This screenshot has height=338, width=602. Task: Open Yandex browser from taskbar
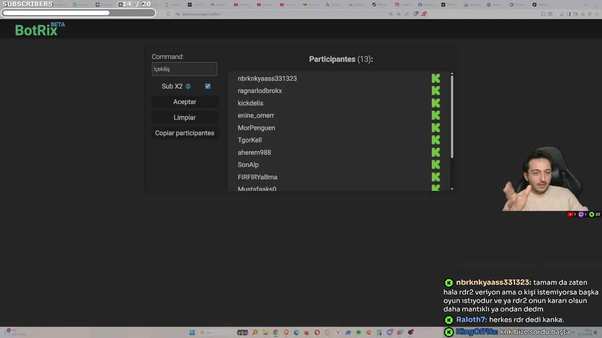point(338,332)
